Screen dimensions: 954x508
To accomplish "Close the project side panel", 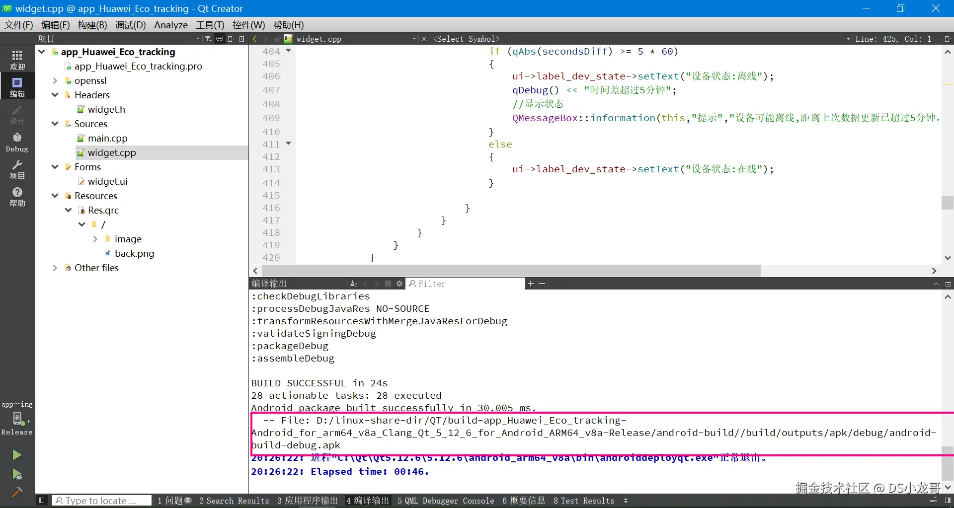I will (242, 39).
